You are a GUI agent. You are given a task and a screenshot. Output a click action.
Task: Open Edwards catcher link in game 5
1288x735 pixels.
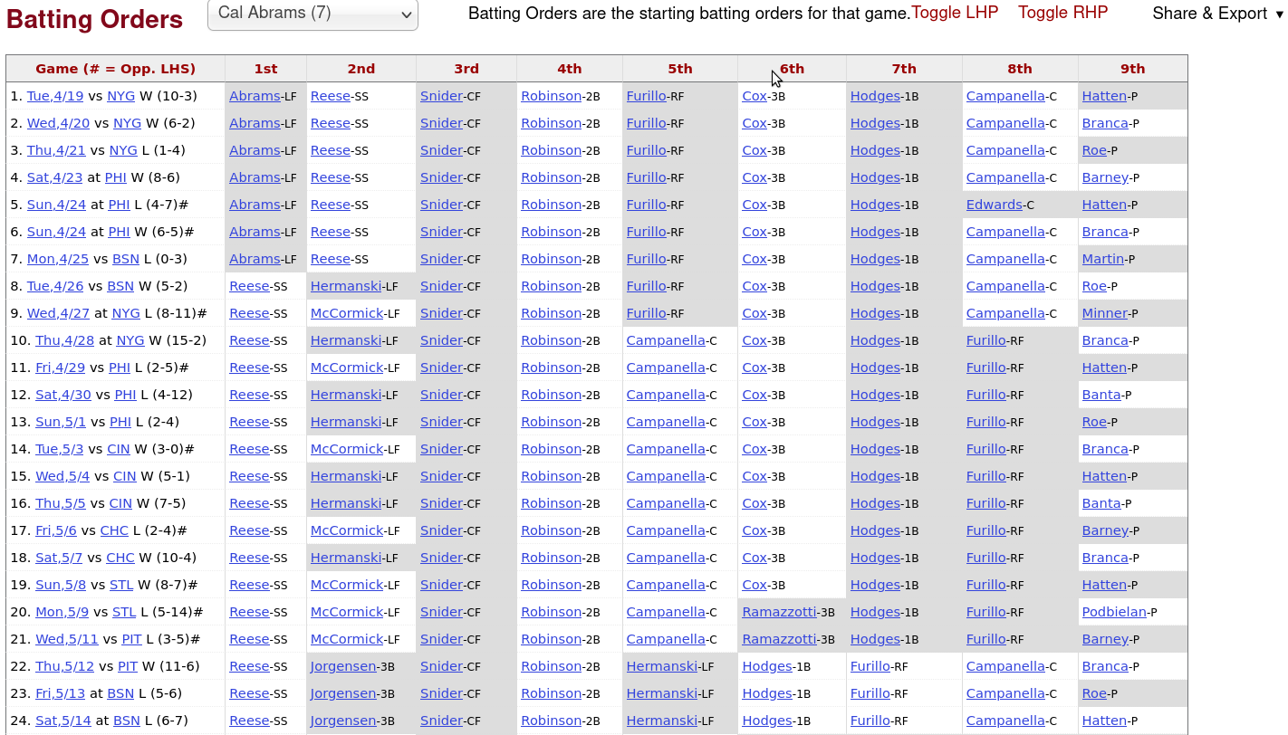tap(995, 205)
